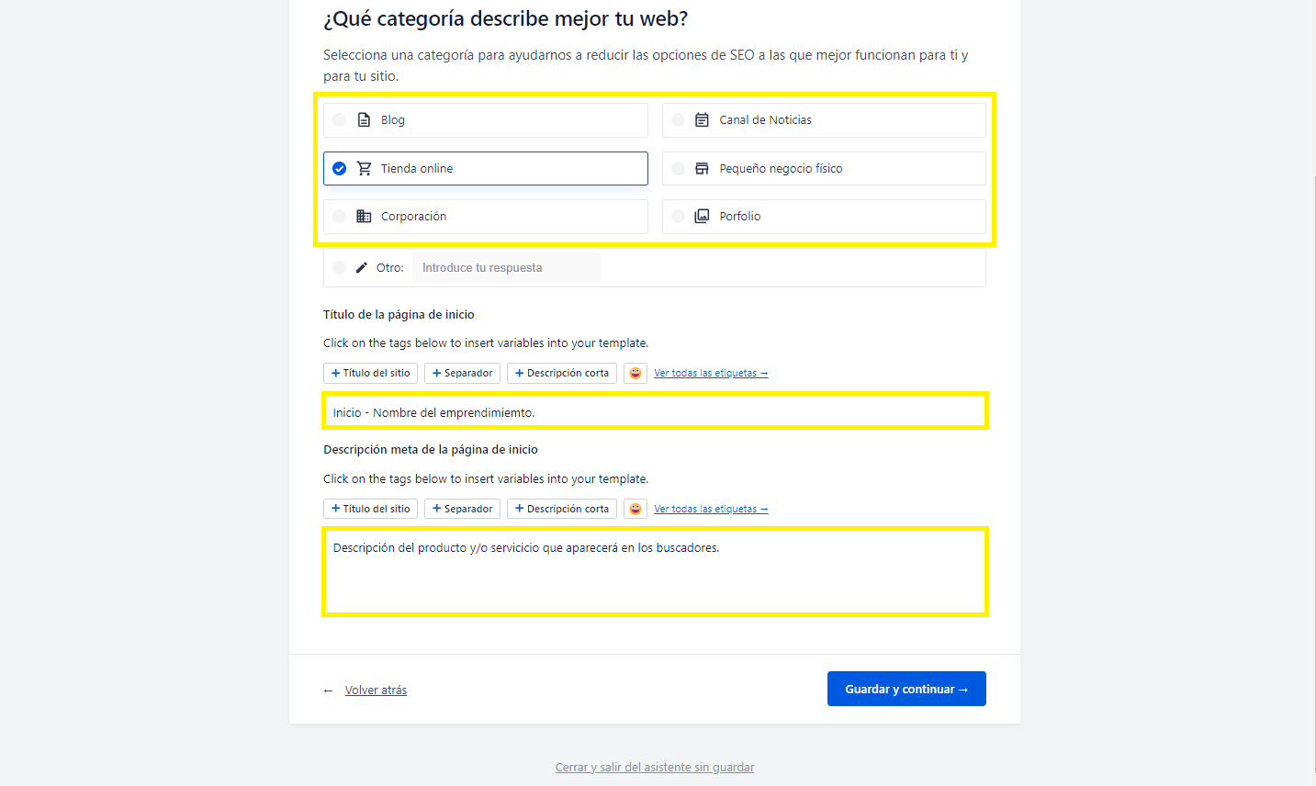The width and height of the screenshot is (1316, 786).
Task: Click the emoji picker above homepage title field
Action: click(635, 373)
